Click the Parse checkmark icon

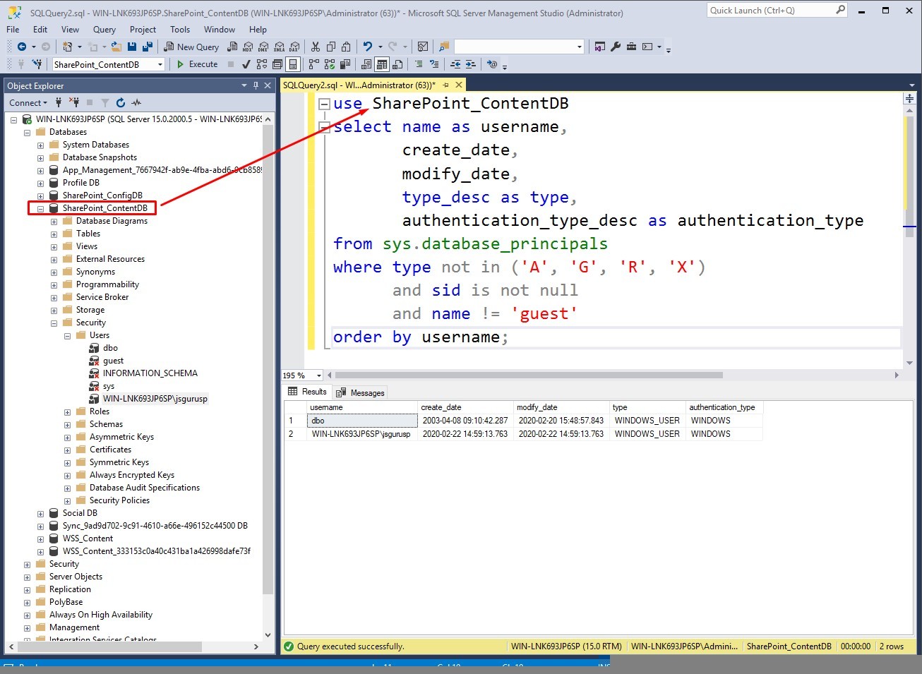click(246, 64)
